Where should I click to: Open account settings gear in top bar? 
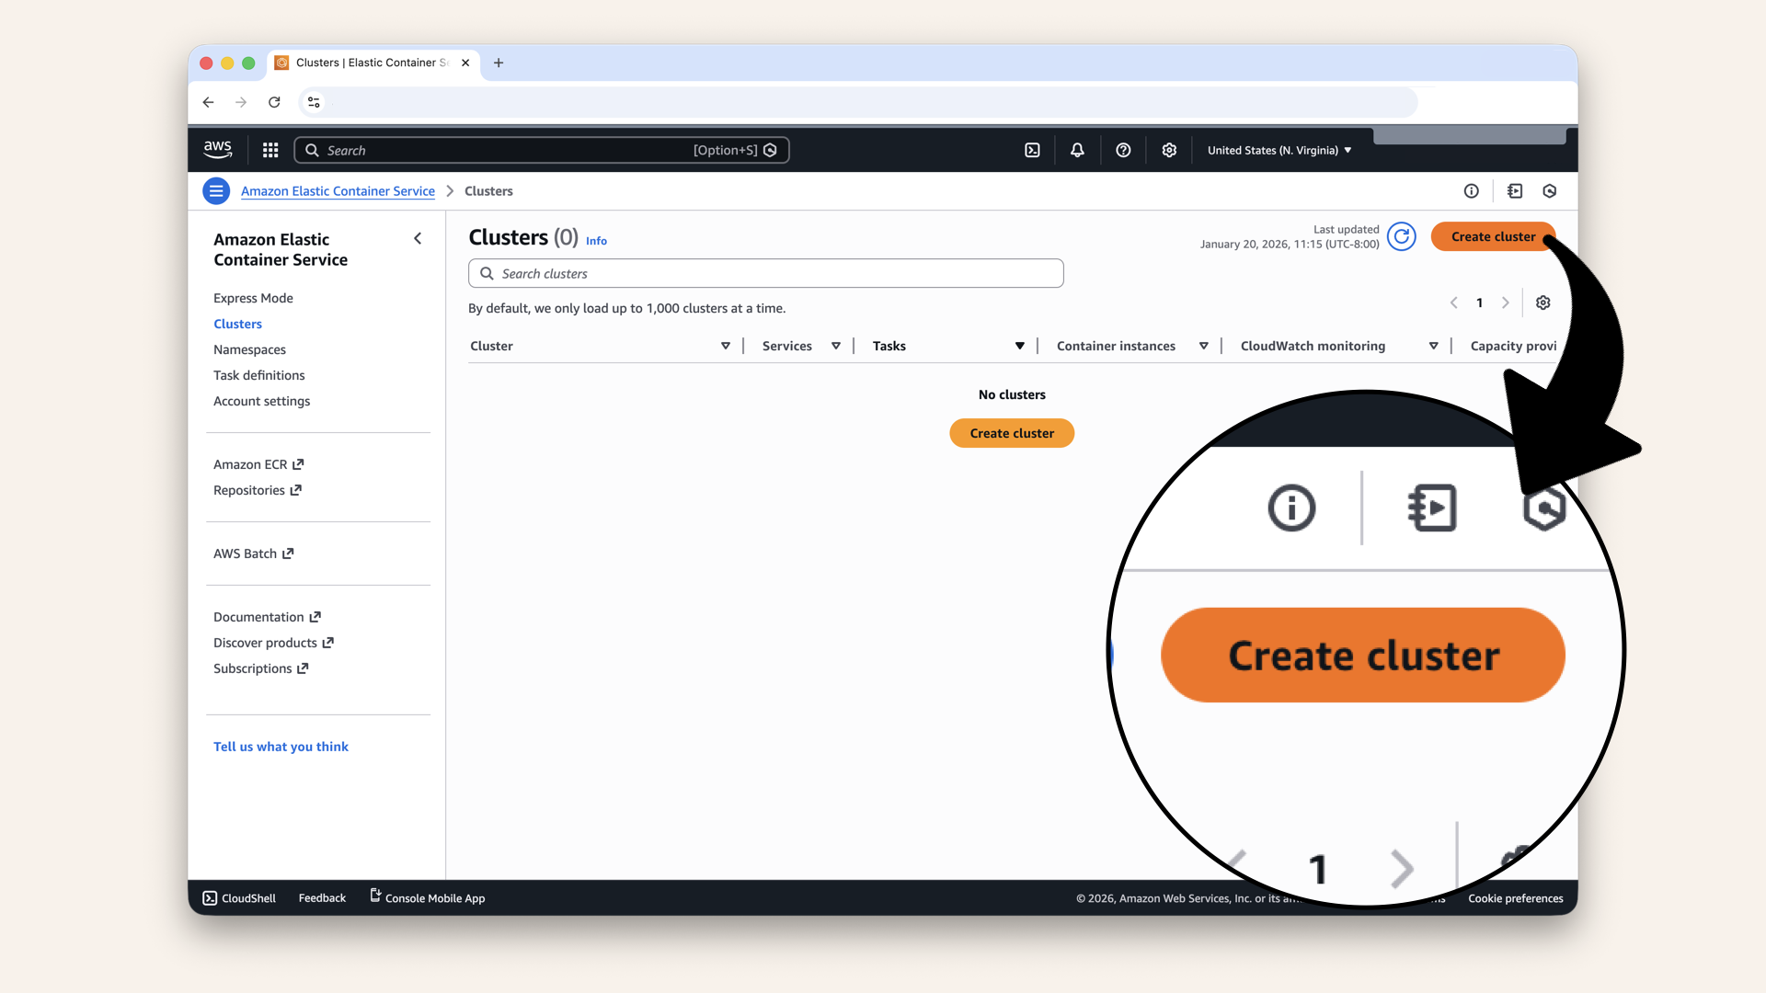click(x=1169, y=150)
